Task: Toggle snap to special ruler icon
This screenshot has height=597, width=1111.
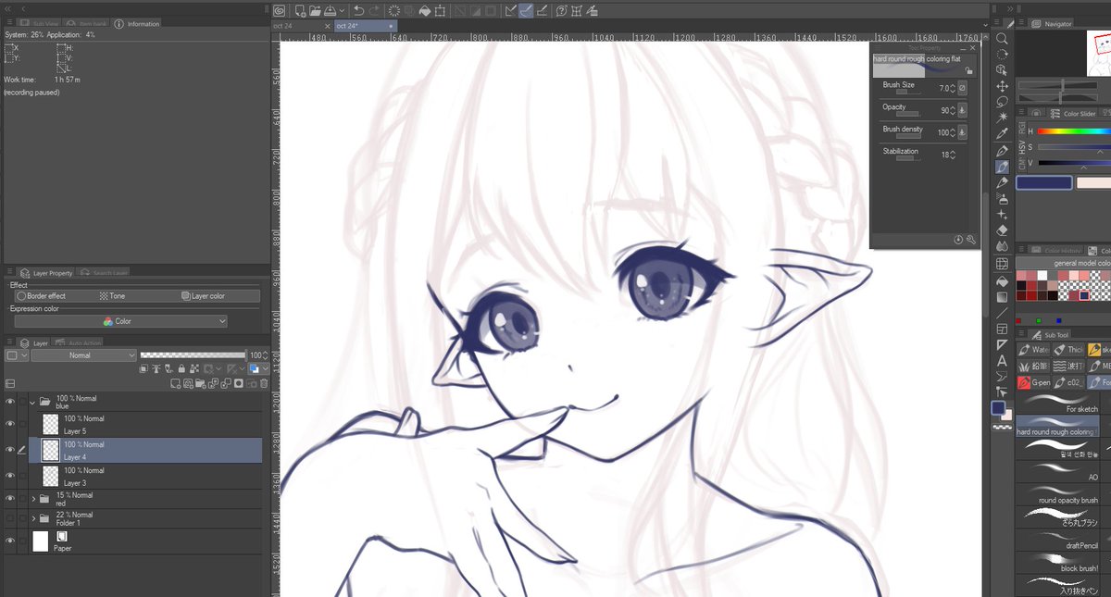Action: (x=526, y=11)
